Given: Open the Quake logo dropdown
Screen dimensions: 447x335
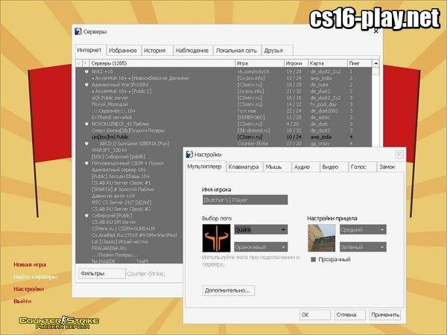Looking at the screenshot, I should point(261,230).
